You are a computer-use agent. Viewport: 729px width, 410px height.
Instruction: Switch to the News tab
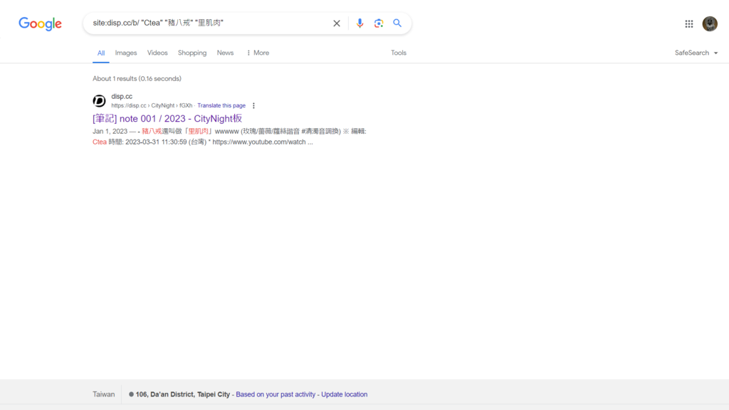[x=225, y=53]
